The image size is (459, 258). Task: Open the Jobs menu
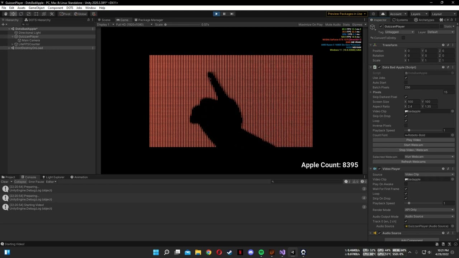(79, 8)
